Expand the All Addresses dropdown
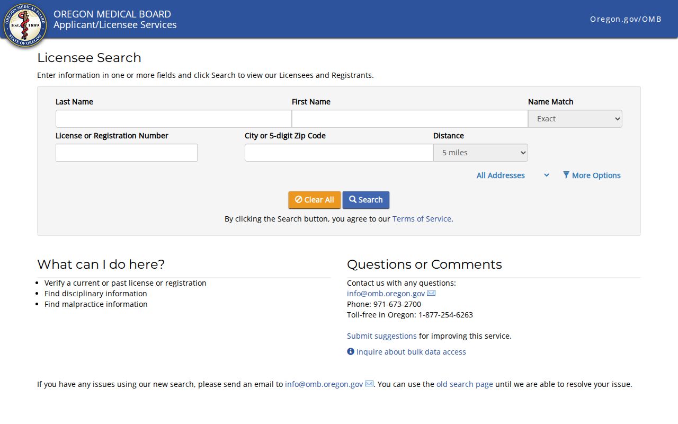The height and width of the screenshot is (424, 678). pyautogui.click(x=513, y=175)
